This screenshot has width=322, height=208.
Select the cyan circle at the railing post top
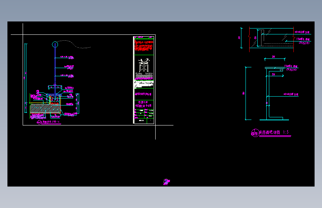pyautogui.click(x=55, y=44)
